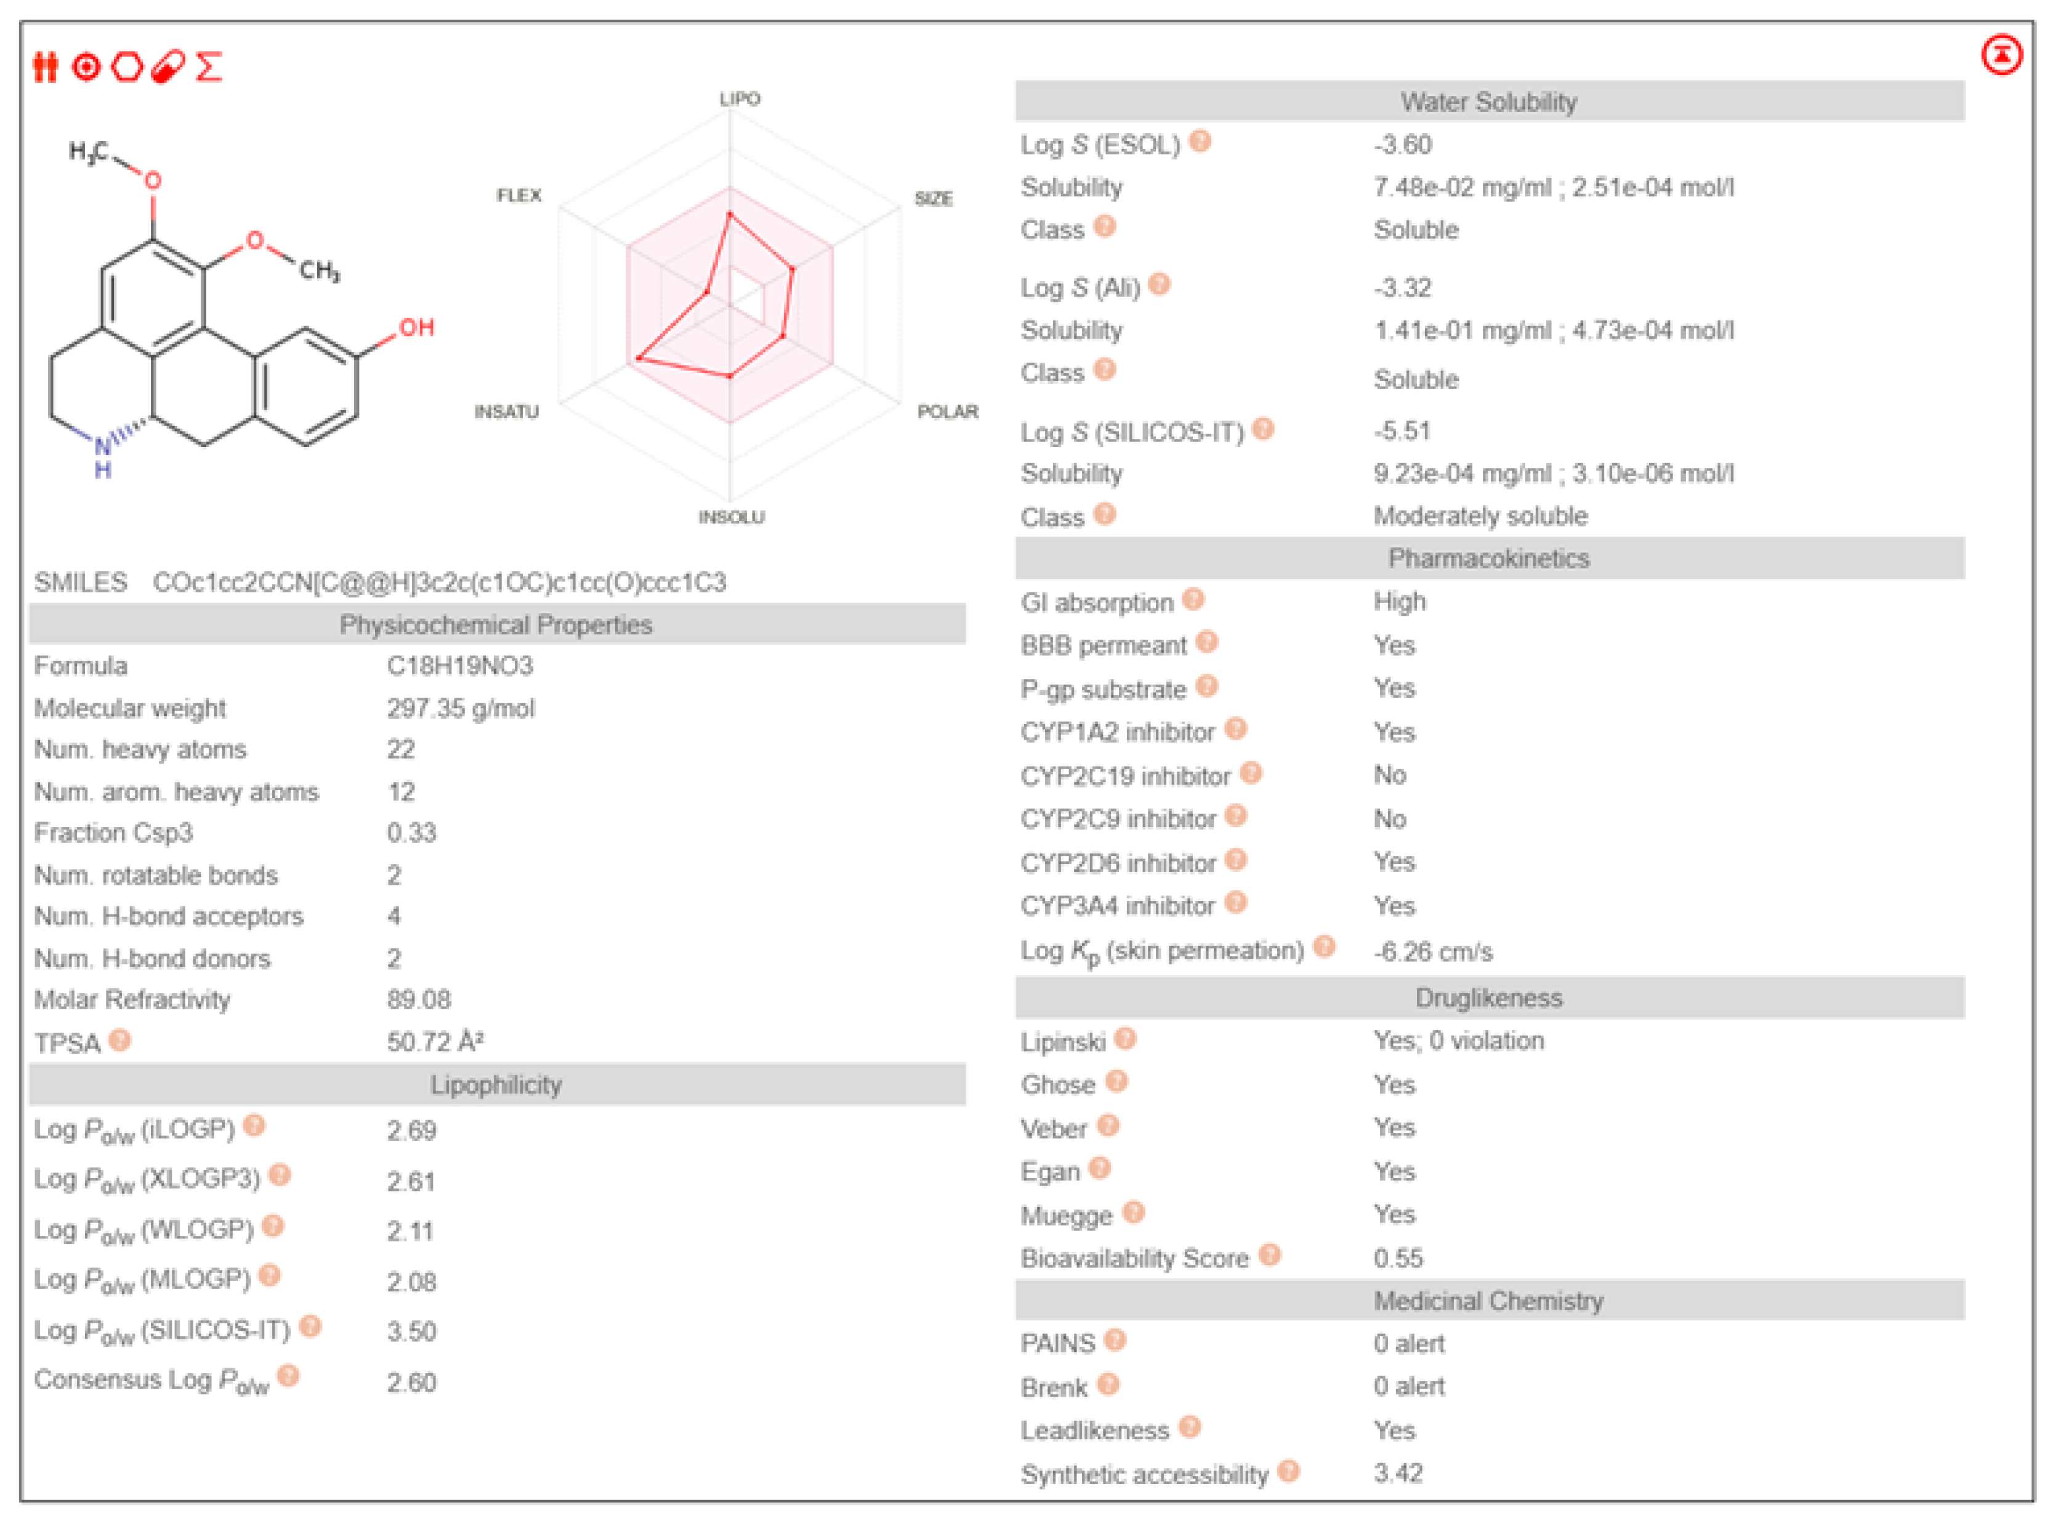Click help icon next to PAINS
Image resolution: width=2058 pixels, height=1521 pixels.
(1115, 1341)
